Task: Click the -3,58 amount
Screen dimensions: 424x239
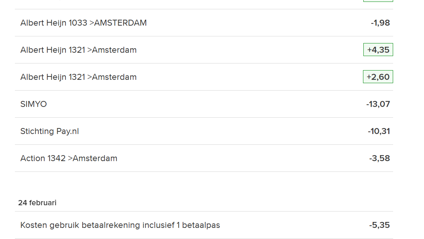Action: [x=379, y=158]
